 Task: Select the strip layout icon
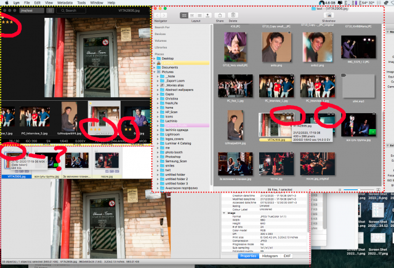point(192,15)
